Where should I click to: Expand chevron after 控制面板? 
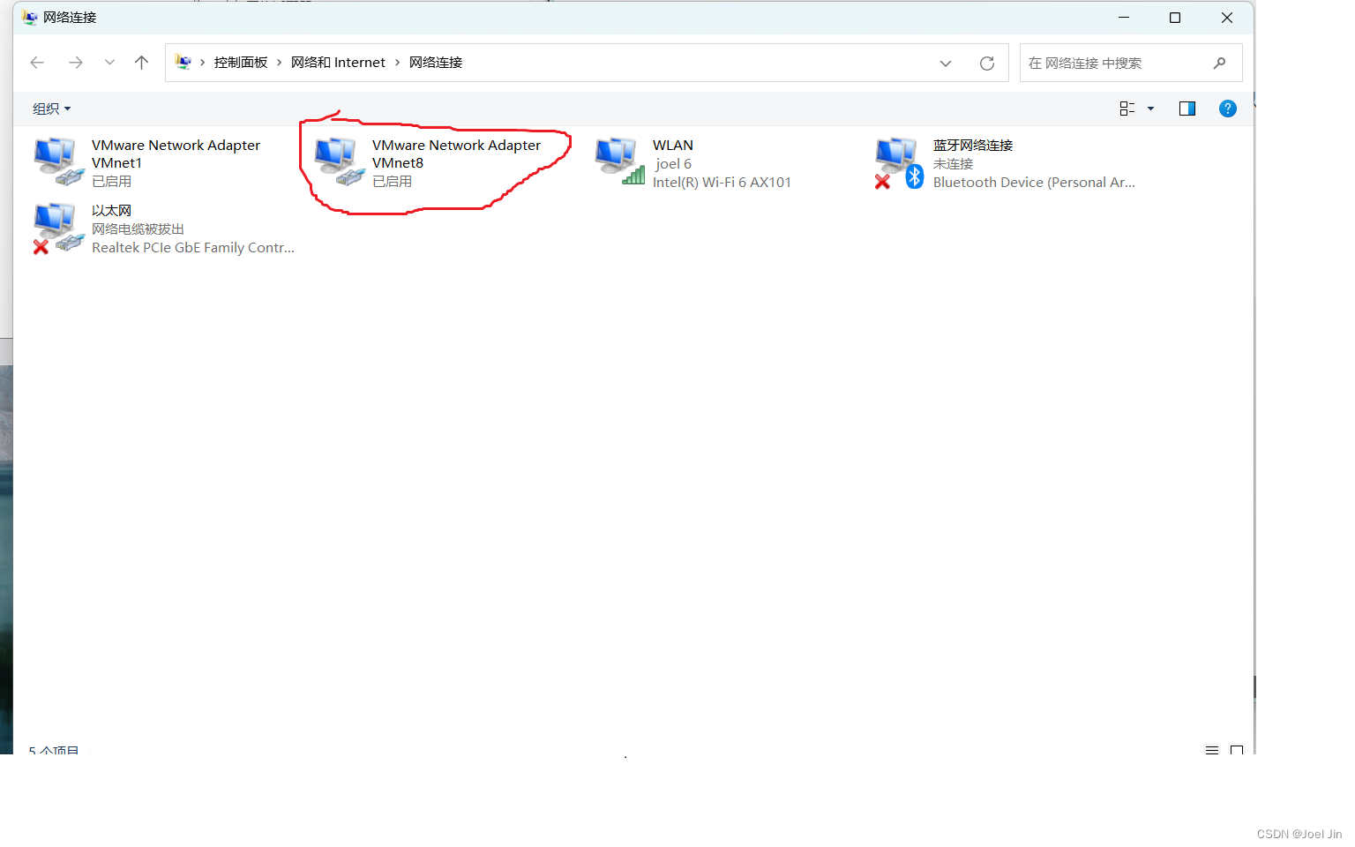point(279,63)
